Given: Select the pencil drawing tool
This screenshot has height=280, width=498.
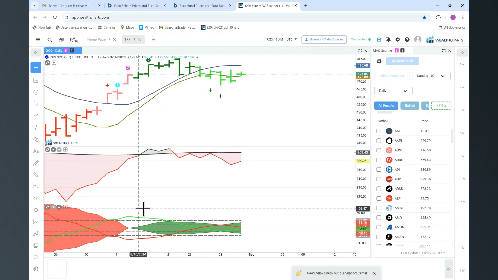Looking at the screenshot, I should coord(36,163).
